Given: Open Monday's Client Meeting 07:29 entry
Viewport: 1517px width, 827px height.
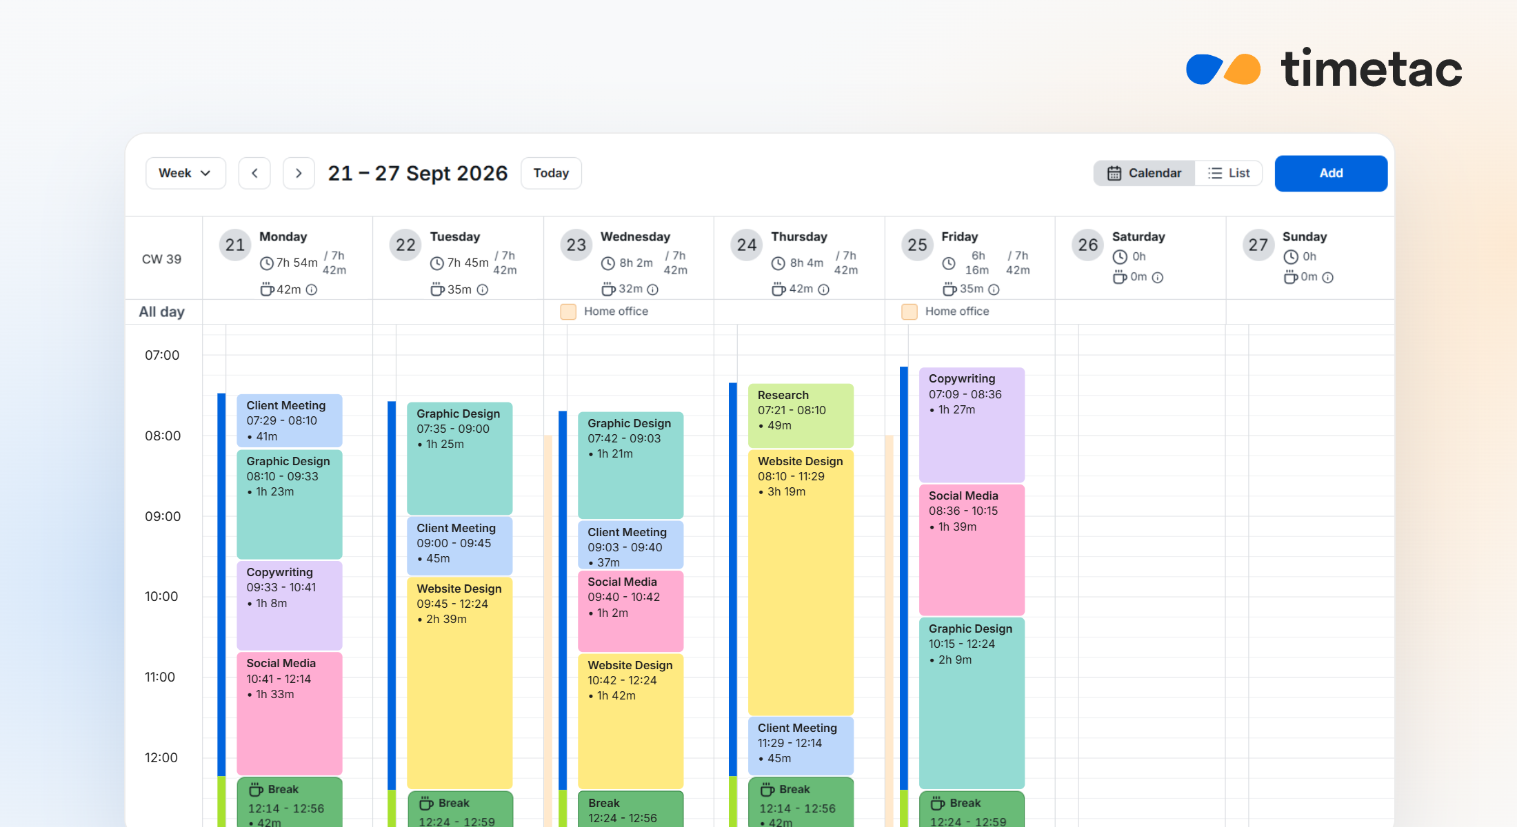Looking at the screenshot, I should [x=290, y=420].
